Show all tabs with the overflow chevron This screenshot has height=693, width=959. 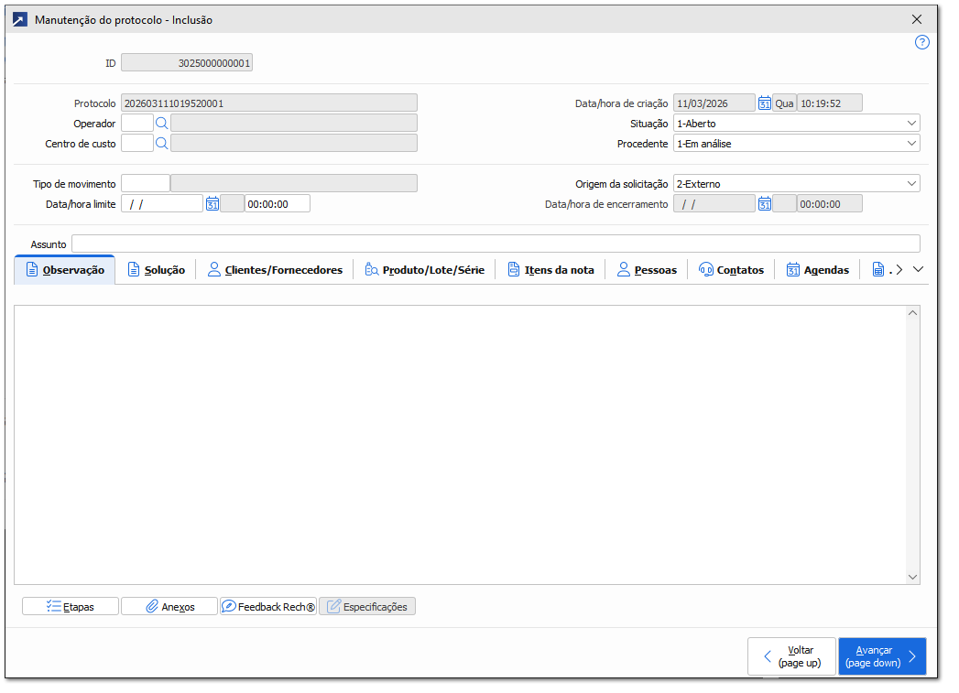pos(919,269)
